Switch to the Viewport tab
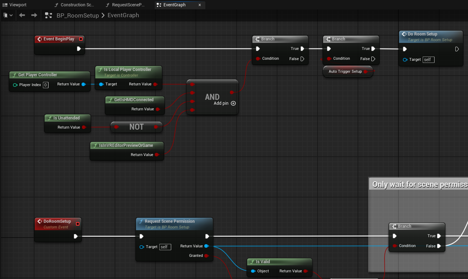Viewport: 468px width, 279px height. tap(17, 5)
